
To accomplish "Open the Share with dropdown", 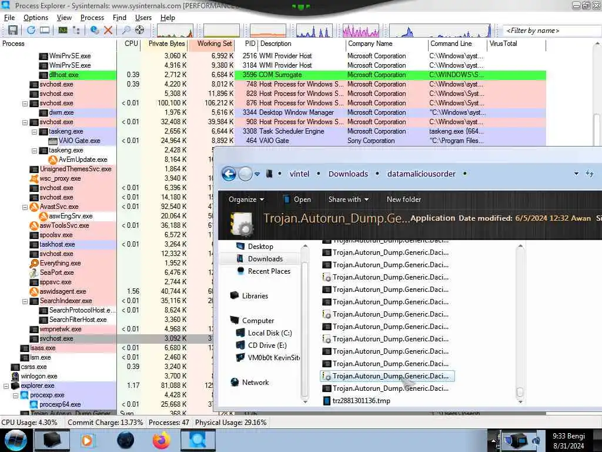I will (x=348, y=200).
